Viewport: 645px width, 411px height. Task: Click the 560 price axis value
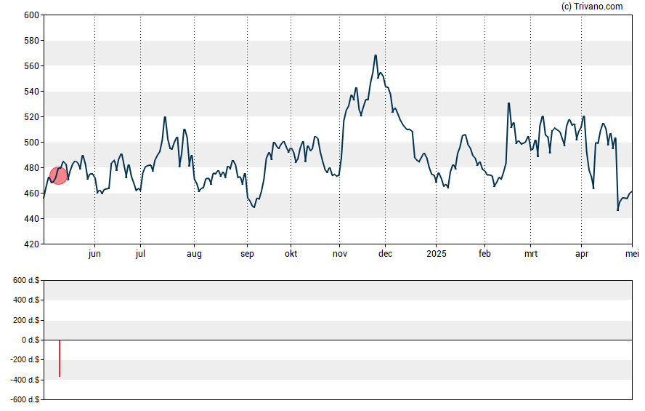coord(32,66)
